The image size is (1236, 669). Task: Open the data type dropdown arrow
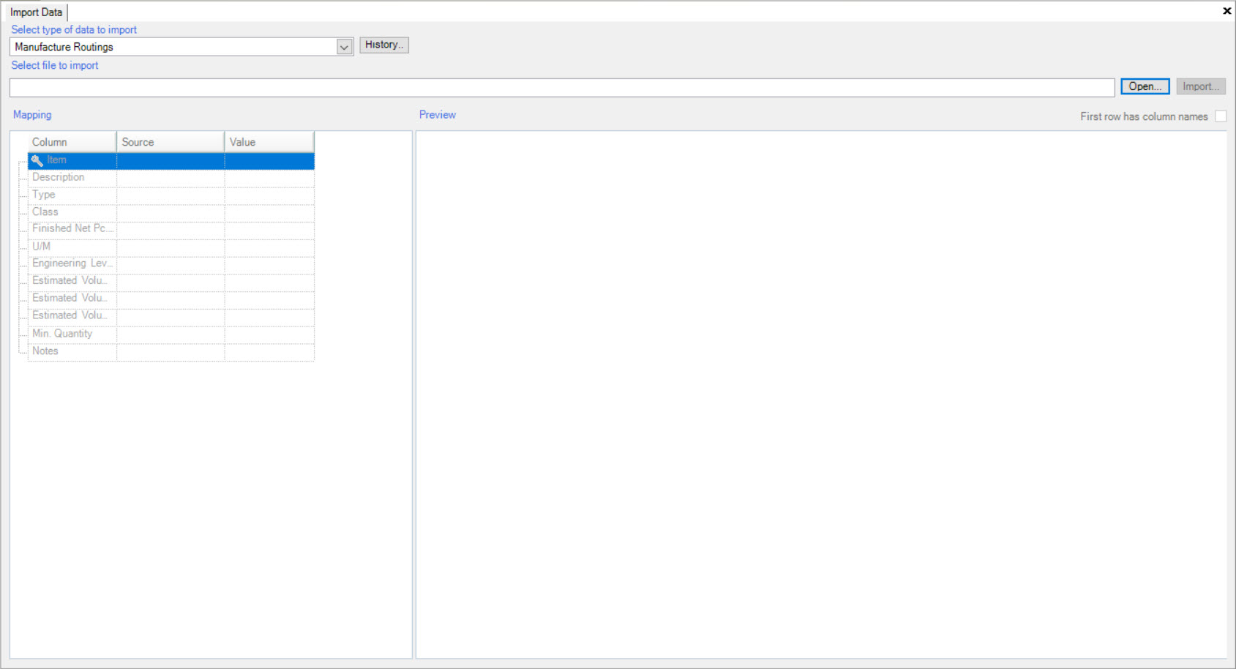click(344, 47)
